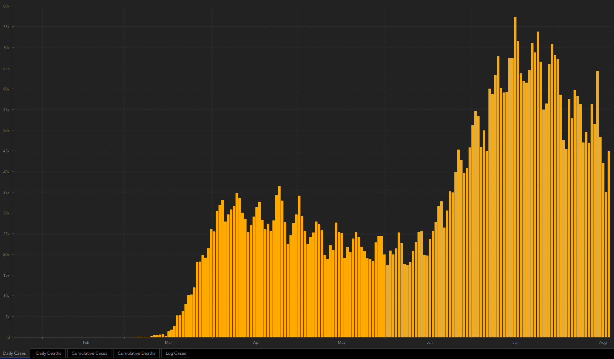Click the '35k' y-axis label
Screen dimensions: 614x359
(x=6, y=192)
